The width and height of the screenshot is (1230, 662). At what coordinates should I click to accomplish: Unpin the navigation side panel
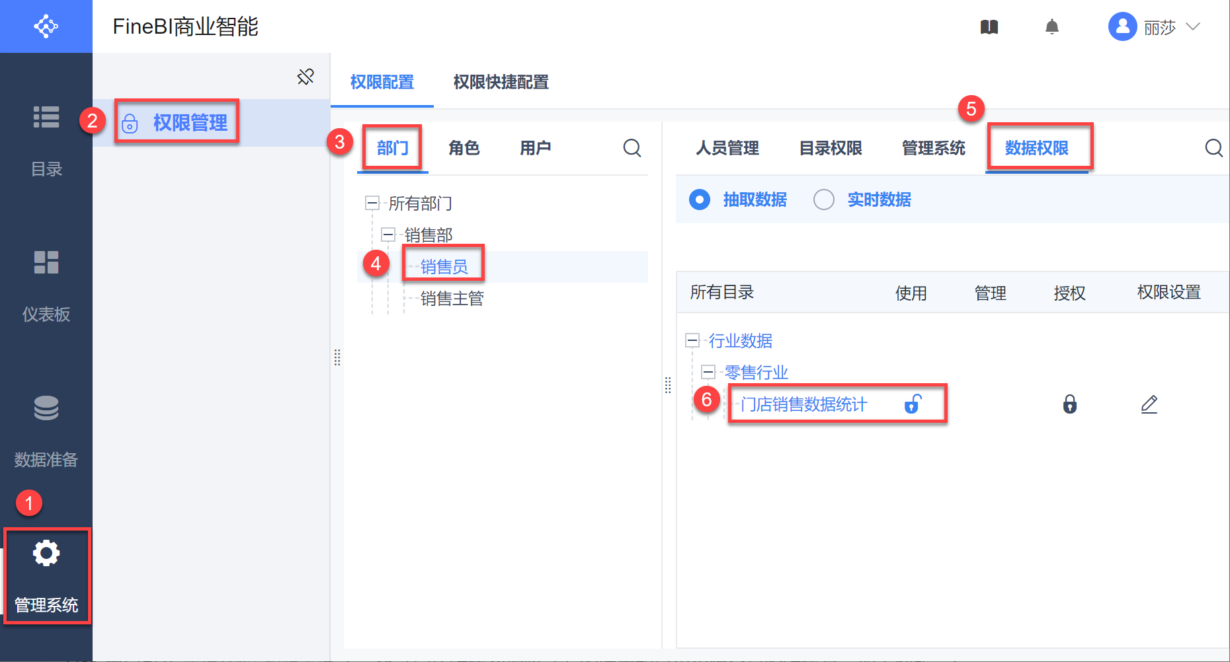click(306, 77)
